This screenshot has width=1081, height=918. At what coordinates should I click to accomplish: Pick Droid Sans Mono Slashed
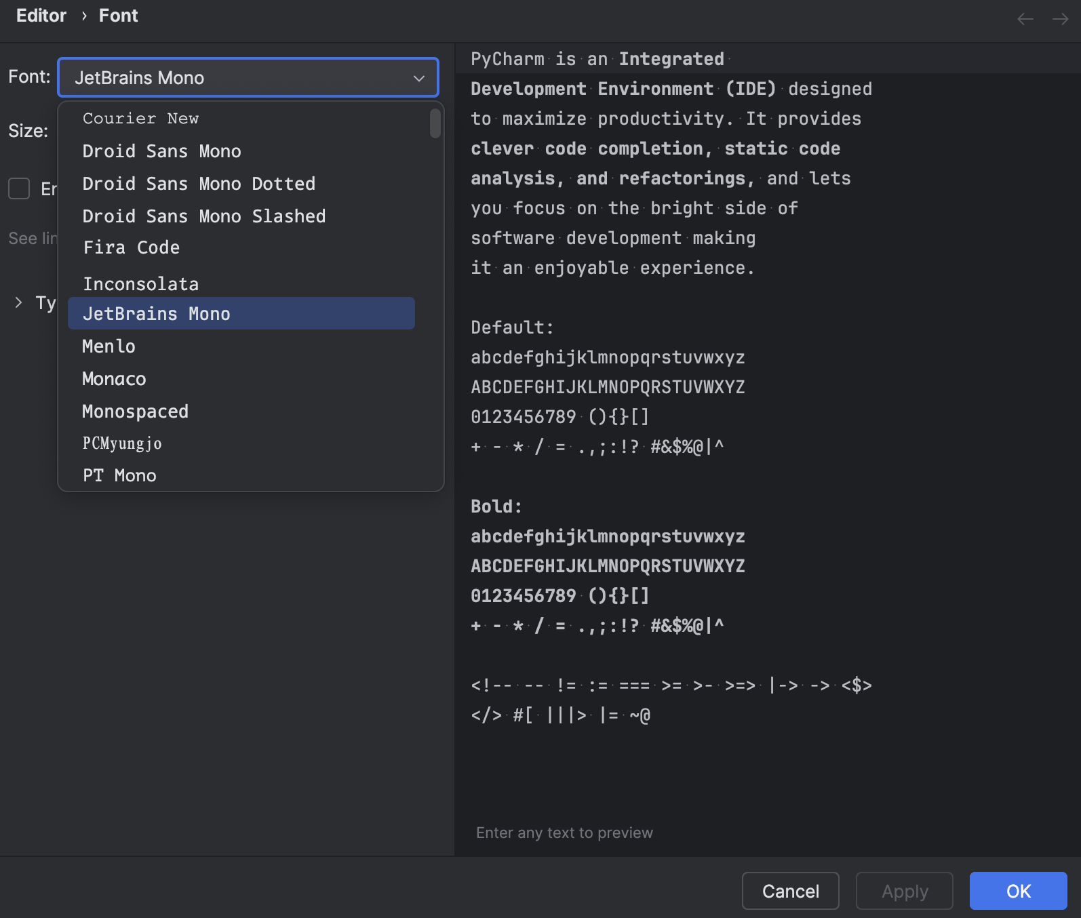coord(241,216)
